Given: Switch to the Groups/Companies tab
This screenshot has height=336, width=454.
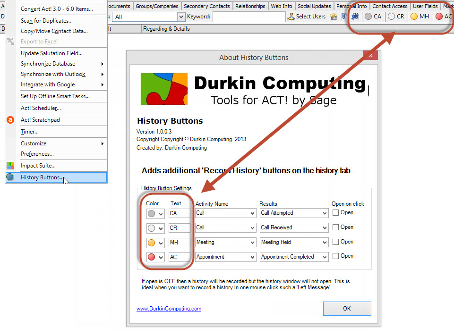Looking at the screenshot, I should point(157,6).
